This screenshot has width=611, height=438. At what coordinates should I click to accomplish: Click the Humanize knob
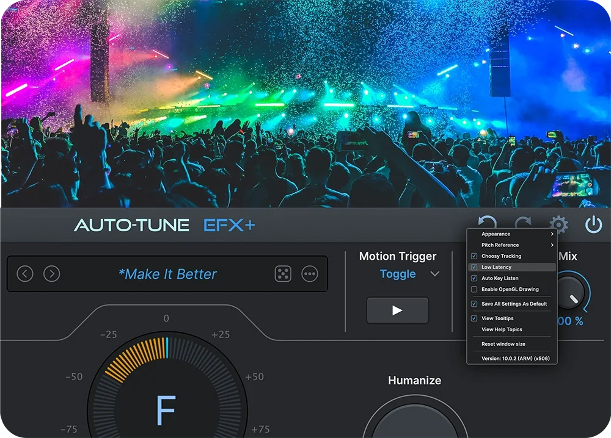(x=415, y=420)
